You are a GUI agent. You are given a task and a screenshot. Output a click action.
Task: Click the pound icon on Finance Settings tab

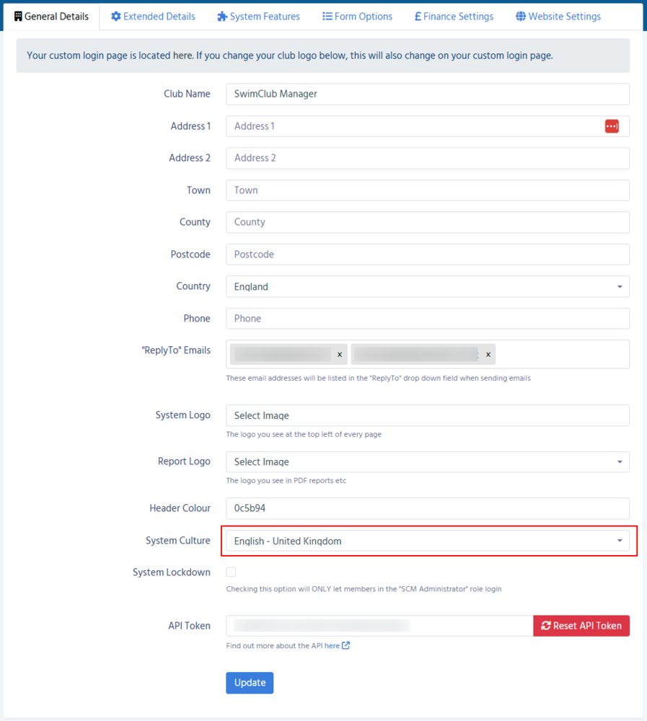pos(418,16)
